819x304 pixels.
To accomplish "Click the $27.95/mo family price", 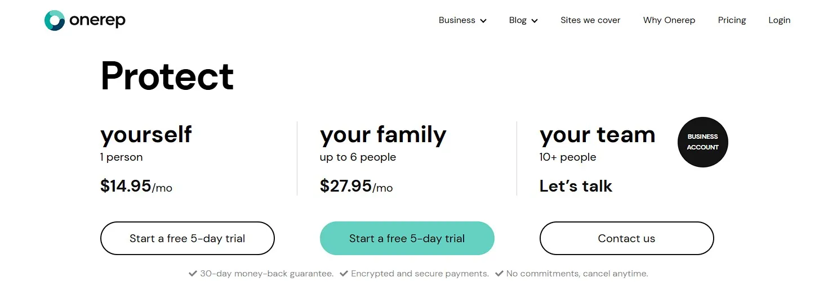I will click(x=356, y=186).
